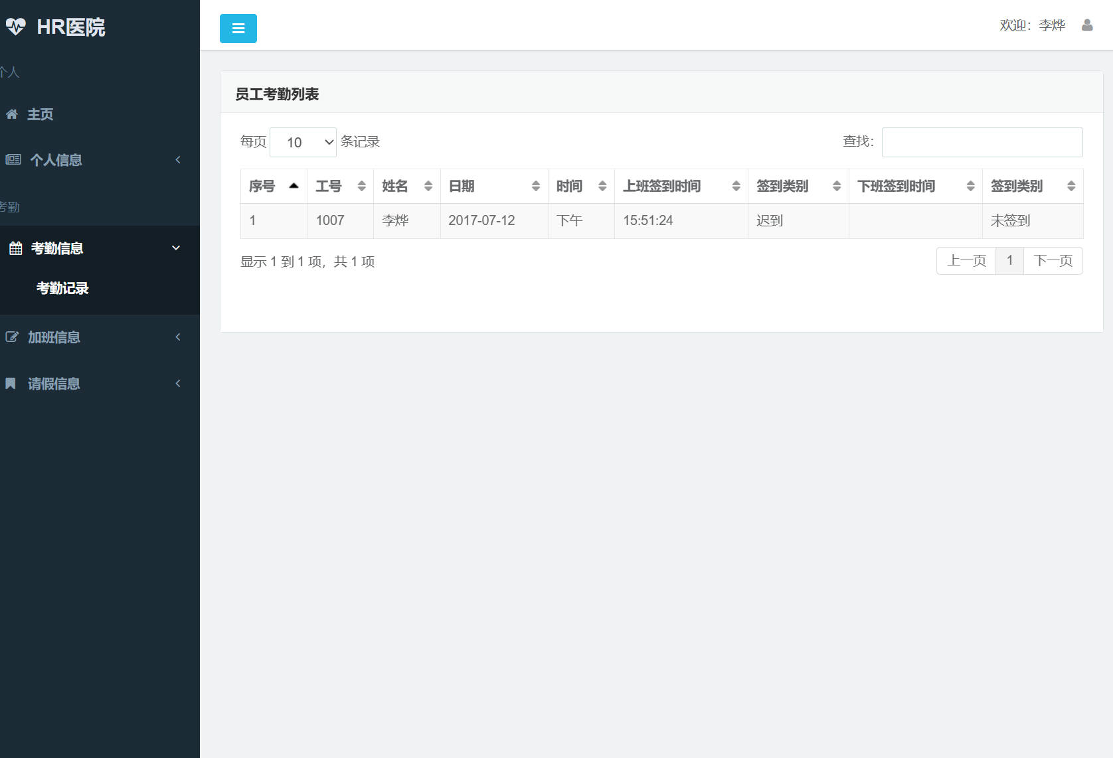Select page 1 in the pagination bar

[1009, 260]
